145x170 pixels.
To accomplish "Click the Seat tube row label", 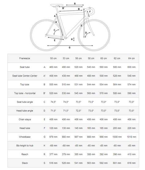I will 24,67.
